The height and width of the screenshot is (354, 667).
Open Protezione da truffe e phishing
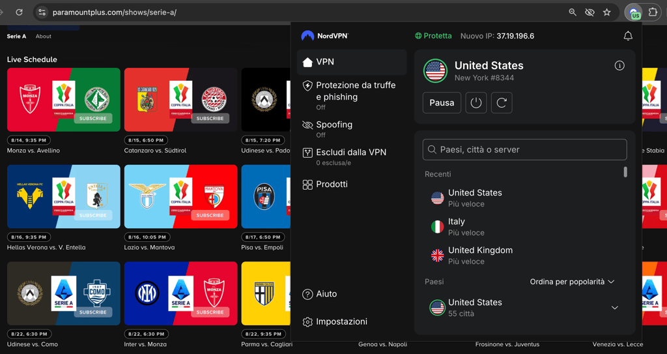pos(352,95)
